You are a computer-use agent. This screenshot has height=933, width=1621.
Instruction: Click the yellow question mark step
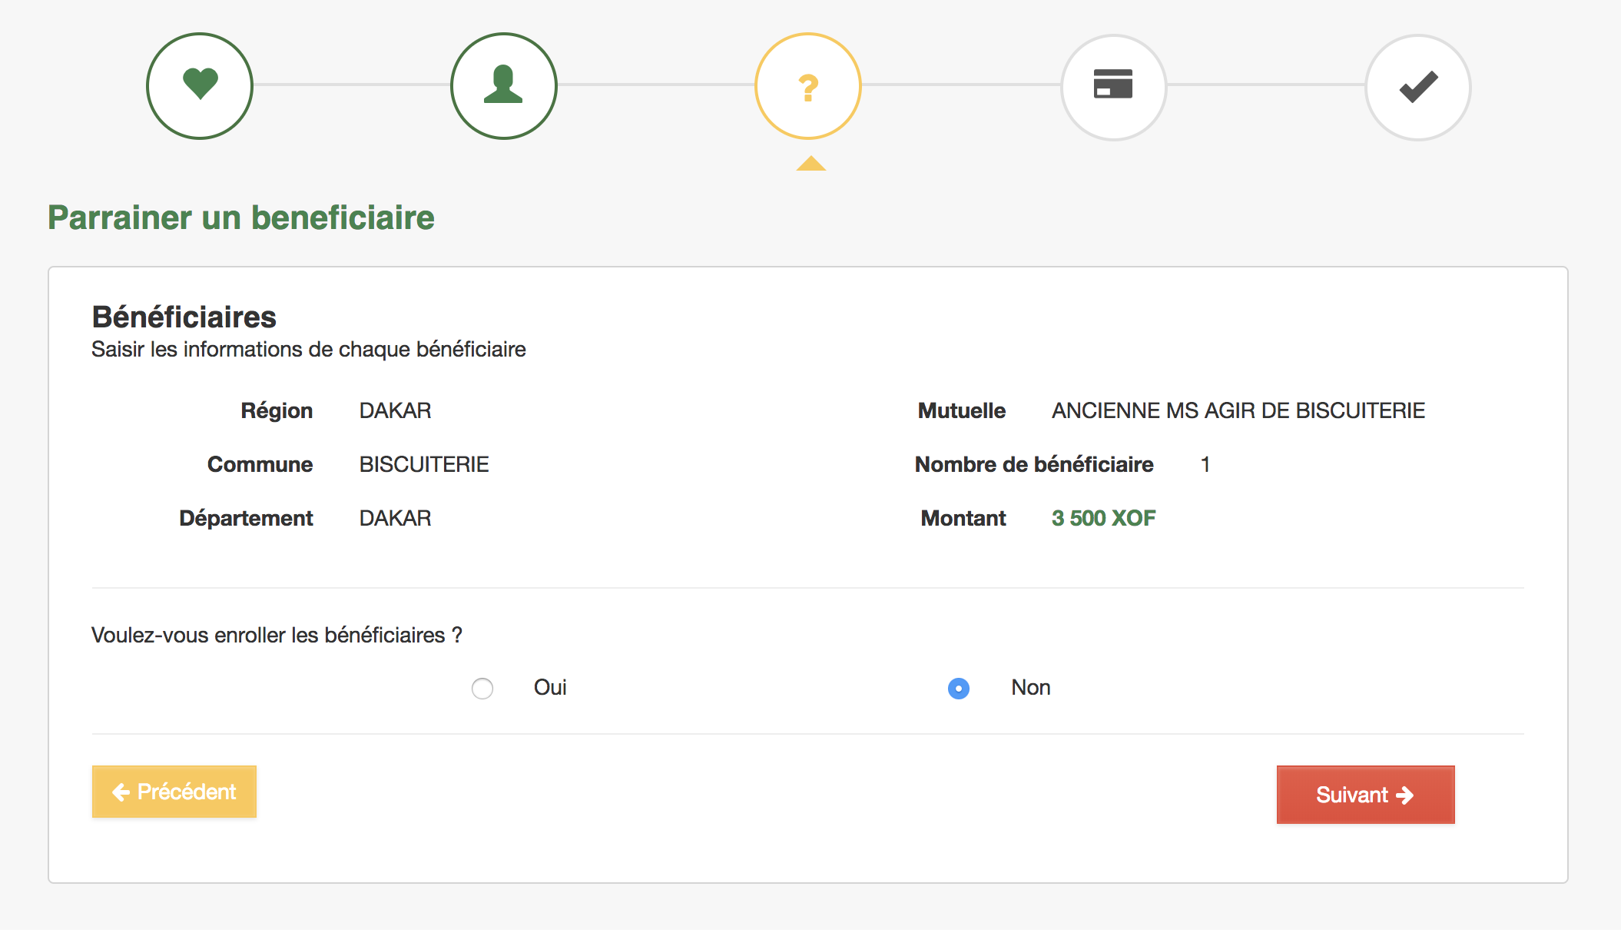coord(807,86)
